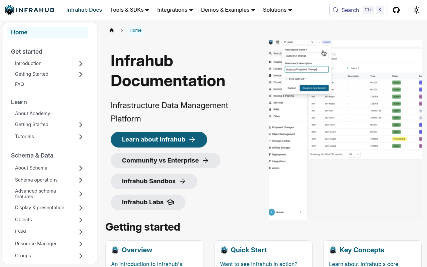Open the Resource Manager sidebar link

coord(36,244)
